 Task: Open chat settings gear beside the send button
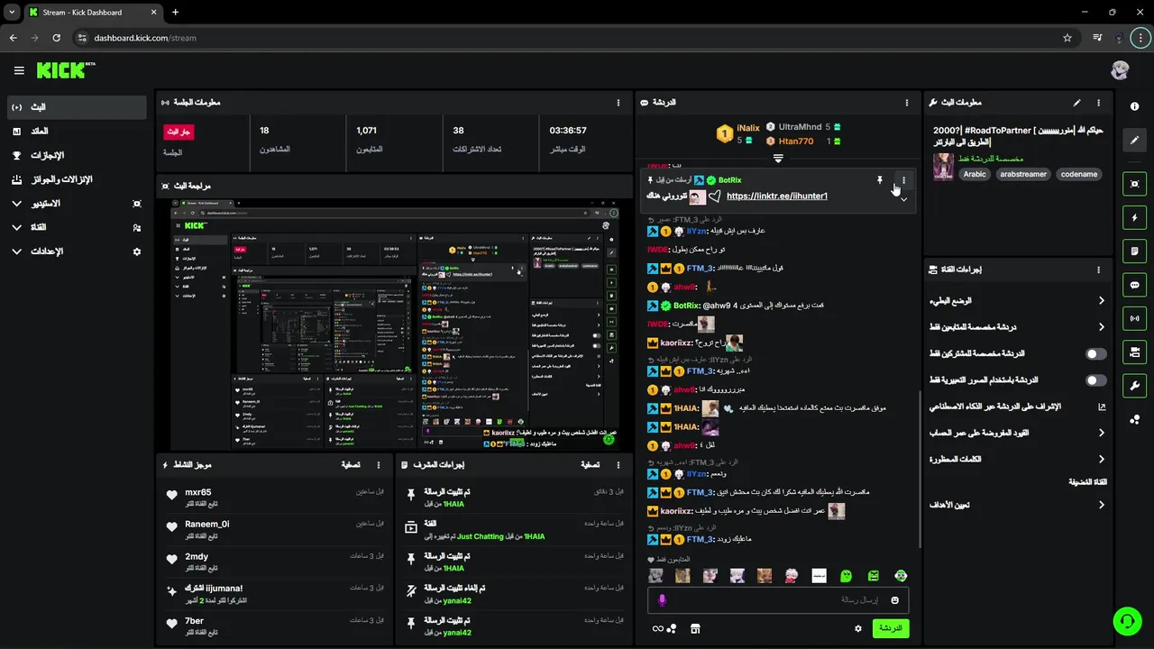point(858,628)
